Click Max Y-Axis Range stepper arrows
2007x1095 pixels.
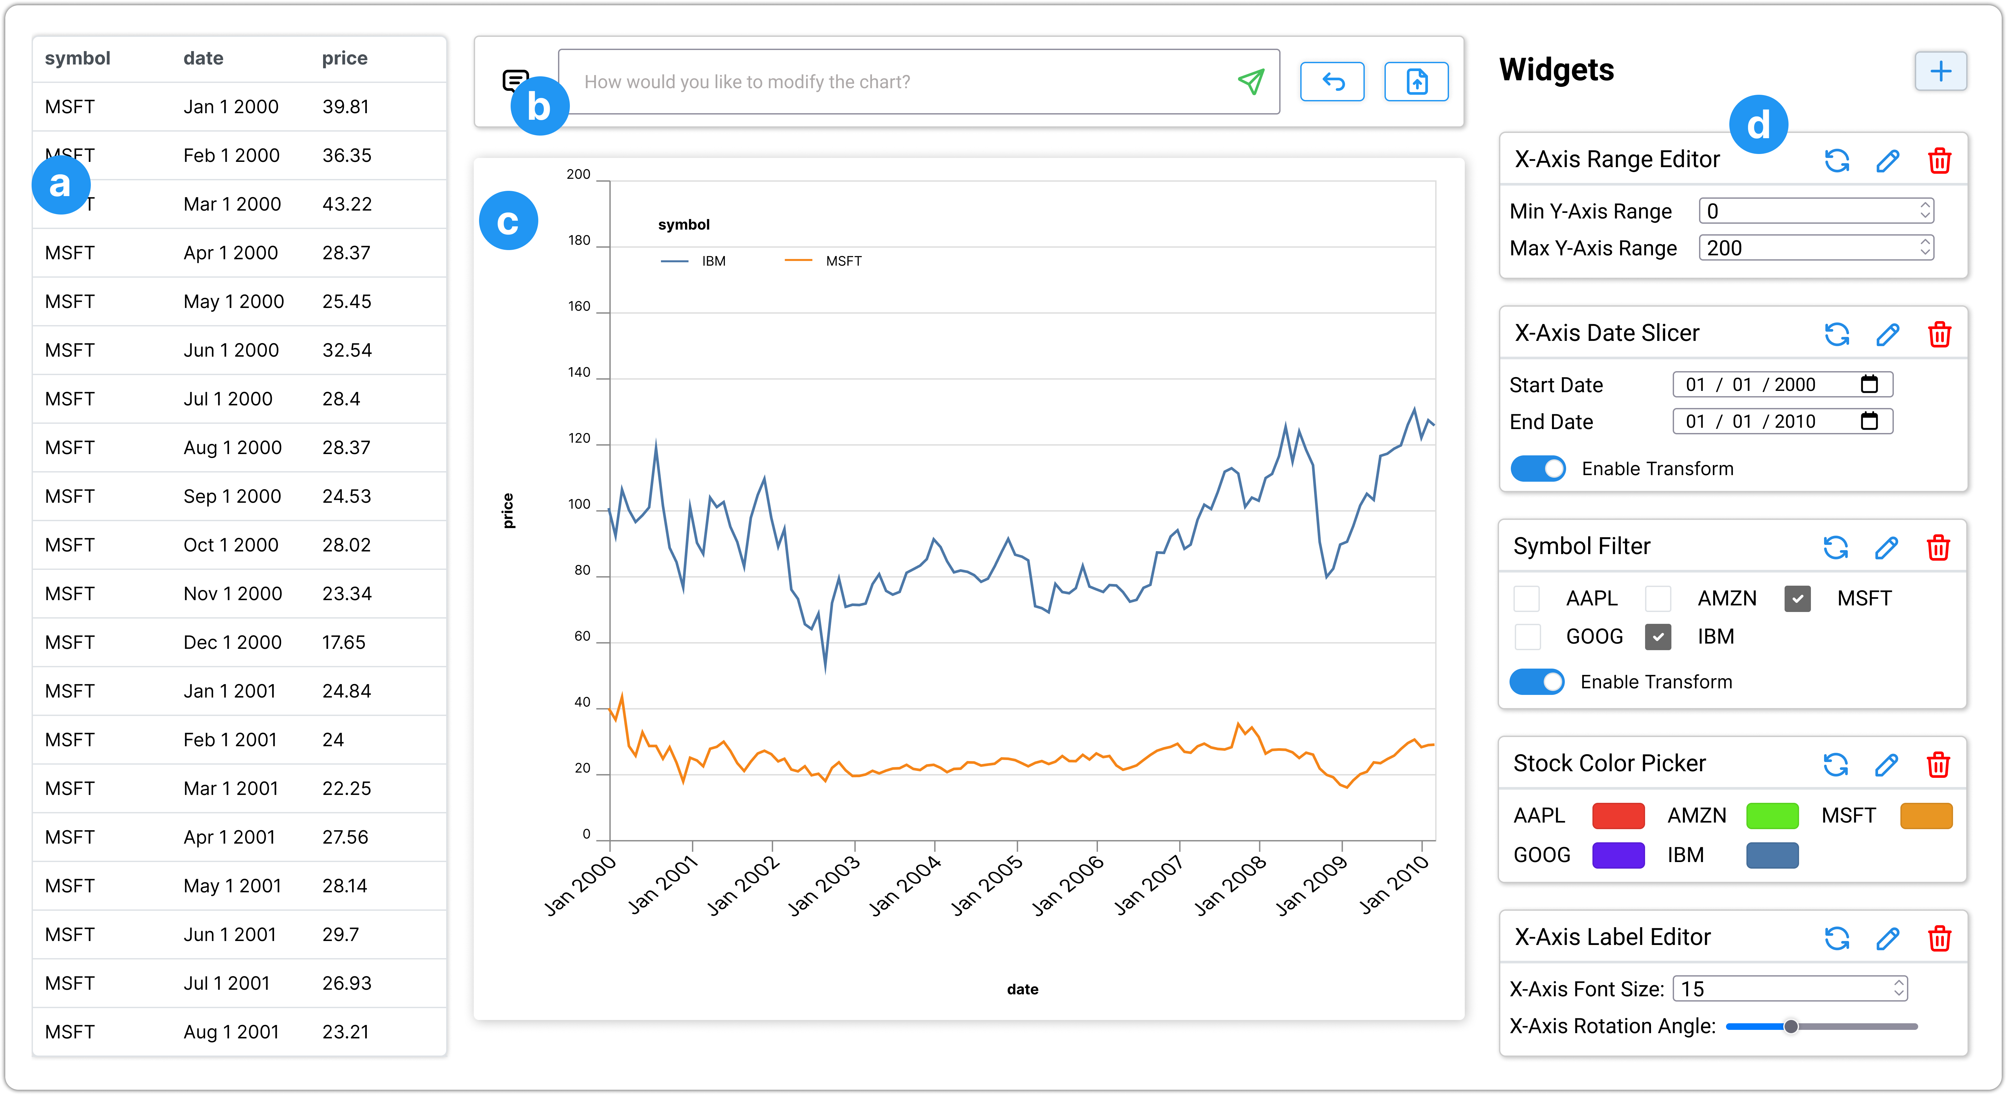(1924, 247)
